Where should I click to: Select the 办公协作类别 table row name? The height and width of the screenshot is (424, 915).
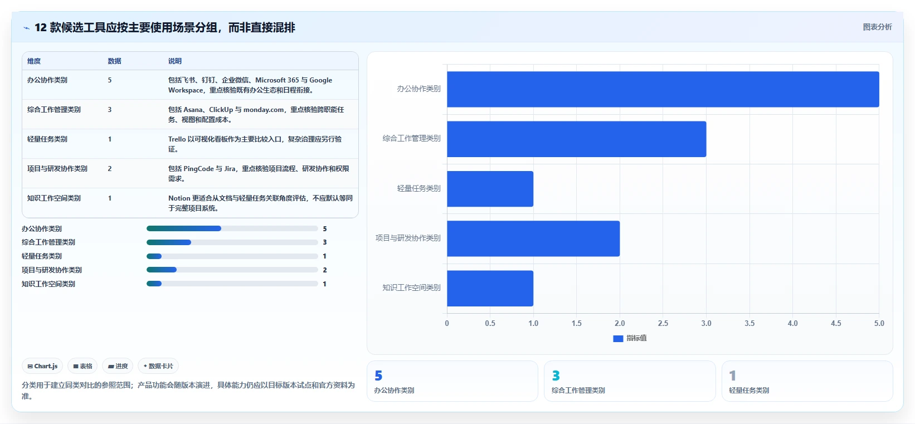tap(47, 80)
